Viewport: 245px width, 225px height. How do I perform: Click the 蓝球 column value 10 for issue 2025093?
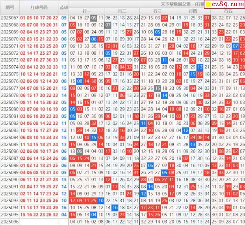tap(64, 201)
